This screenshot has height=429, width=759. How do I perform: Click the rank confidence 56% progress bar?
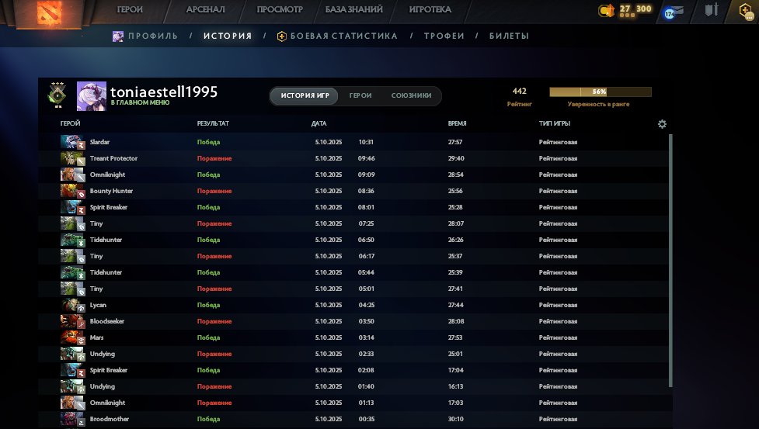pos(600,92)
